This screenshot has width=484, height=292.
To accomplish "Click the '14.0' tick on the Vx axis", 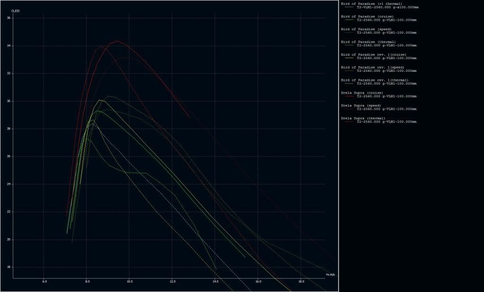I will click(x=216, y=282).
